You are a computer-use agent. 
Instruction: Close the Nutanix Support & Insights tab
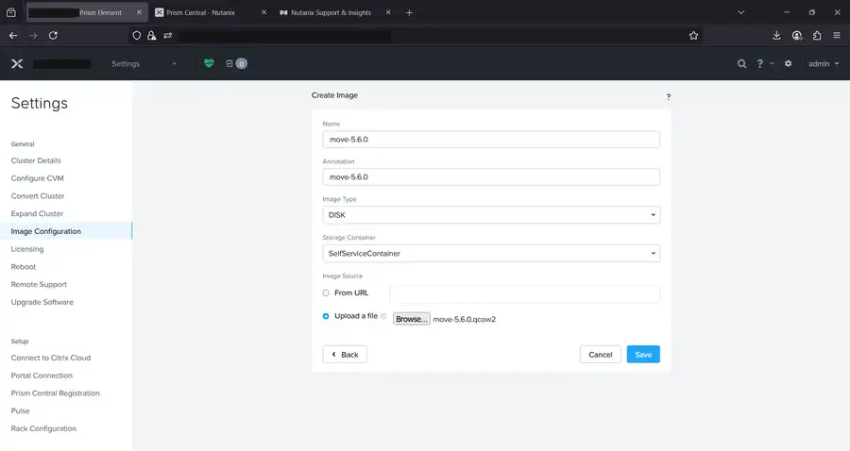pos(388,12)
